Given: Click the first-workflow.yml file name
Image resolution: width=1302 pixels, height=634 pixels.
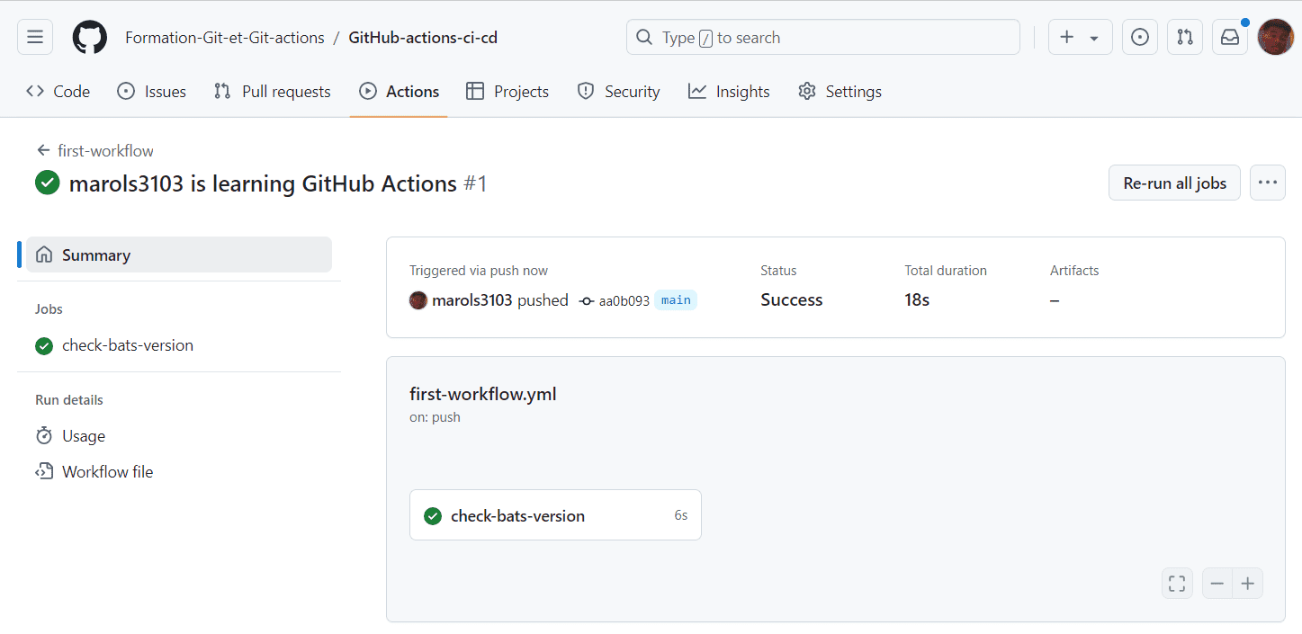Looking at the screenshot, I should (483, 394).
